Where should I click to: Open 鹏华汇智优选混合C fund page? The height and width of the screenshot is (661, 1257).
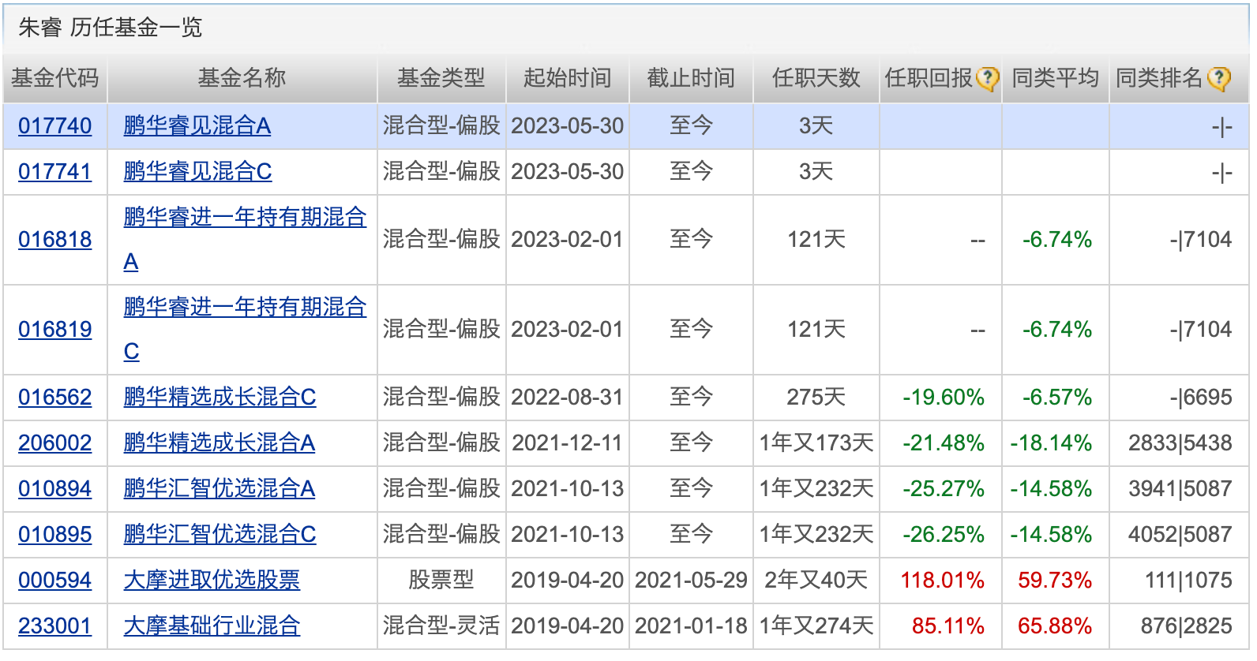pyautogui.click(x=220, y=535)
